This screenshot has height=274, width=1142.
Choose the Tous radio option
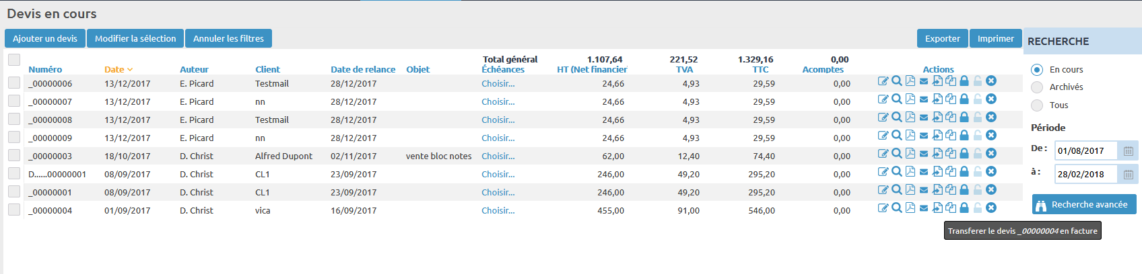[1037, 105]
